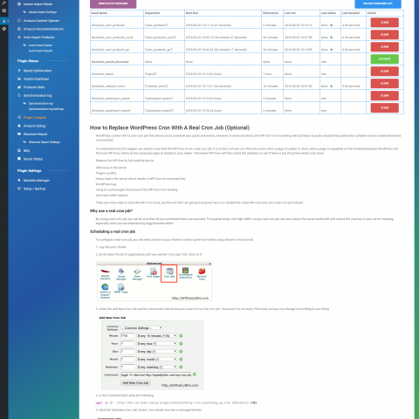419x419 pixels.
Task: Click the Amazon Recommendations icon
Action: [x=19, y=29]
